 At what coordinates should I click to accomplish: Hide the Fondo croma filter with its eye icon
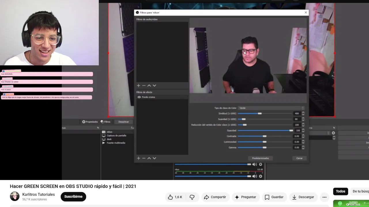[139, 97]
